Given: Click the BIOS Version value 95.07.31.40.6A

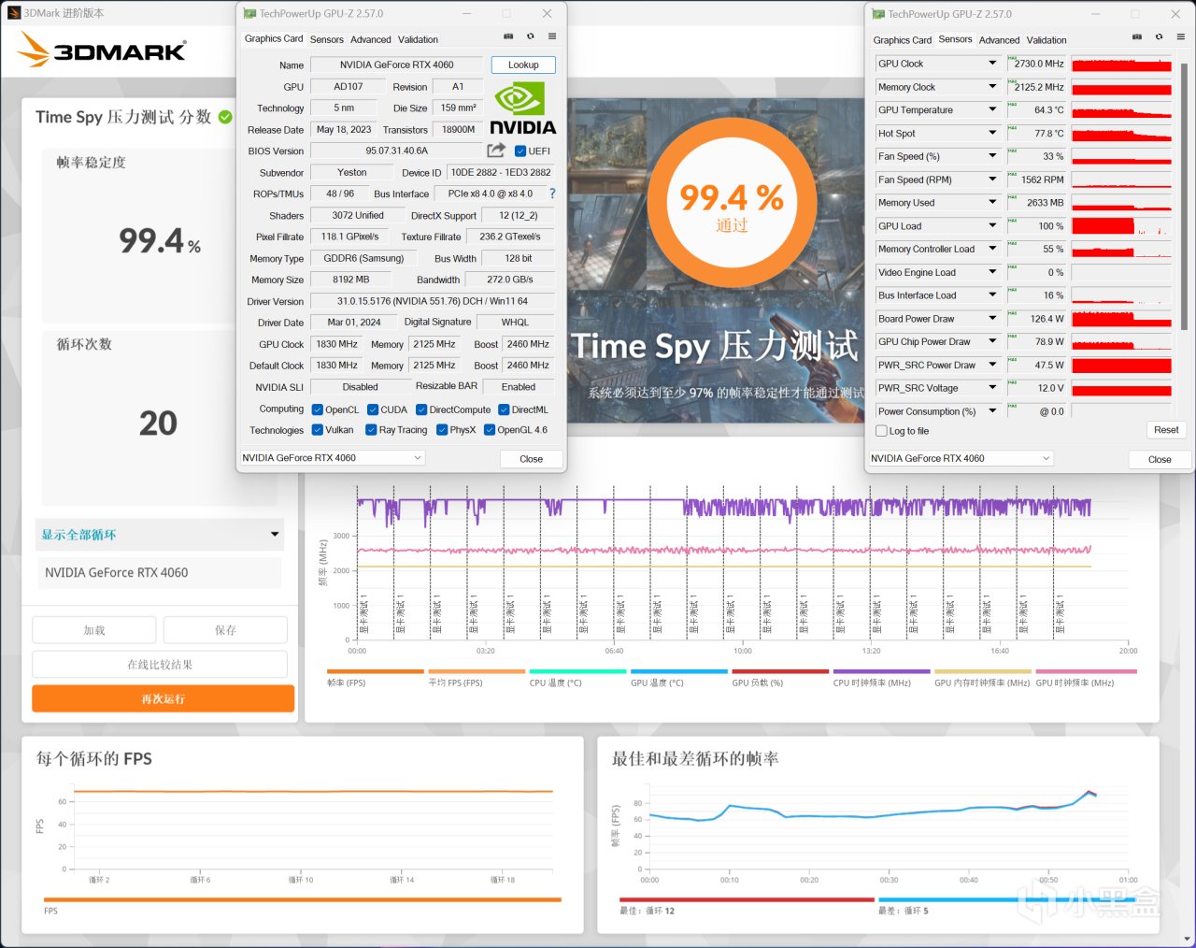Looking at the screenshot, I should click(397, 151).
